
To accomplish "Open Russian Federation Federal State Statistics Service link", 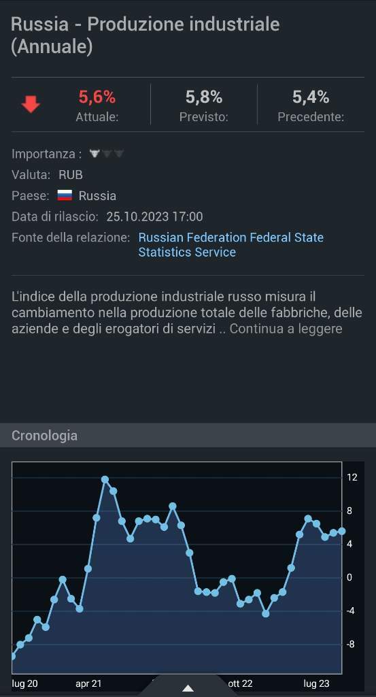I will pyautogui.click(x=231, y=245).
